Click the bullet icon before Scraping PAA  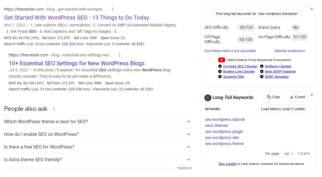[x=220, y=77]
